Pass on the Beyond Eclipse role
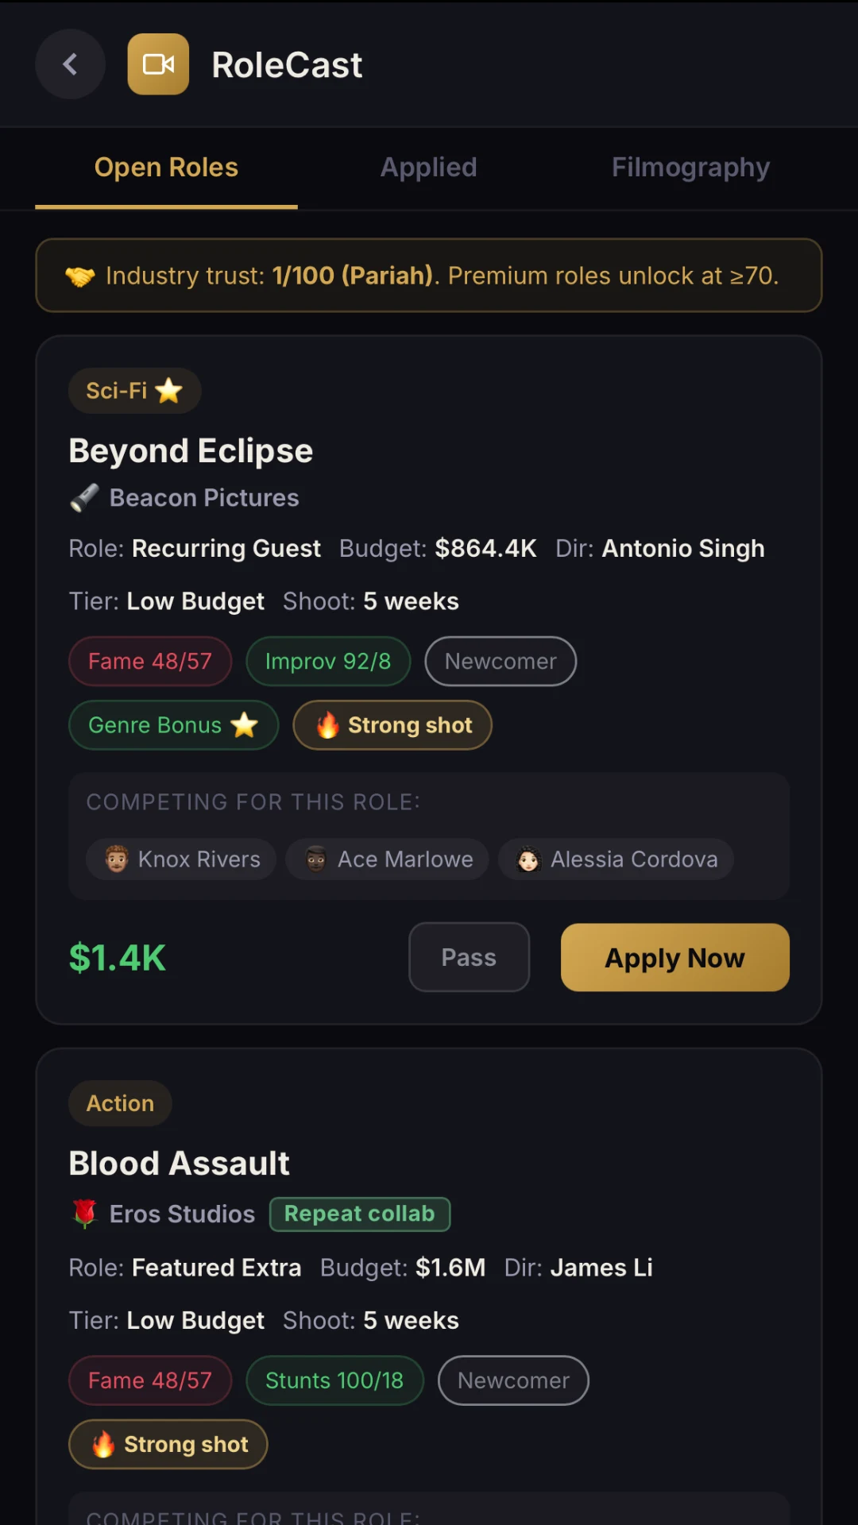Screen dimensions: 858x1525 [x=469, y=958]
